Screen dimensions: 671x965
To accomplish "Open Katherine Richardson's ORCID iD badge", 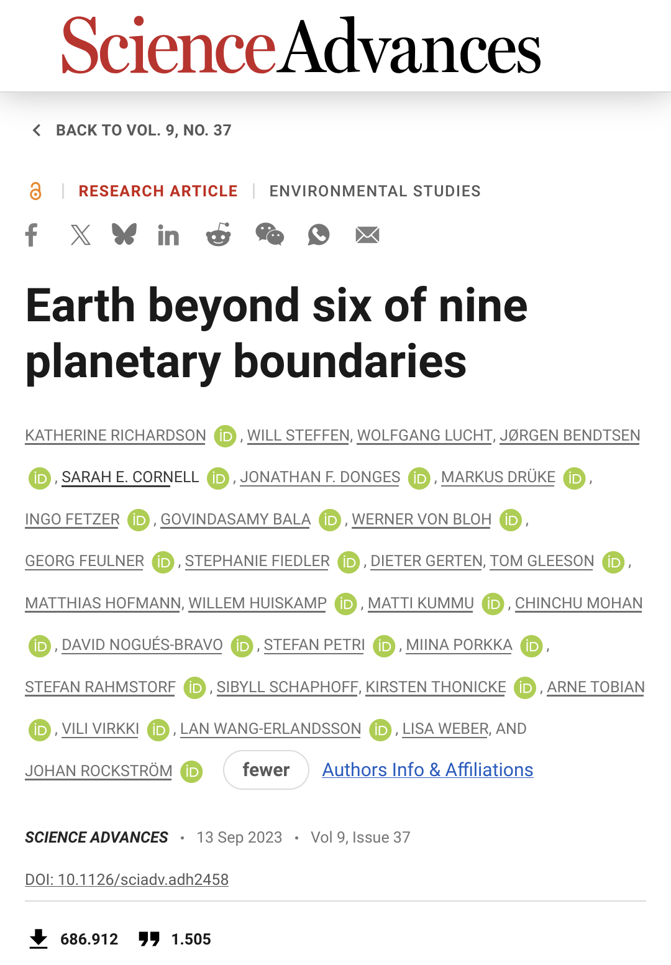I will pyautogui.click(x=225, y=436).
